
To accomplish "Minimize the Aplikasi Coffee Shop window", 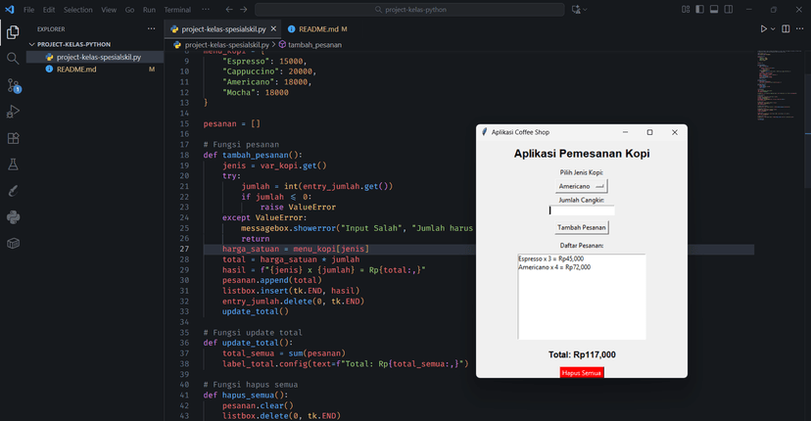I will [625, 132].
